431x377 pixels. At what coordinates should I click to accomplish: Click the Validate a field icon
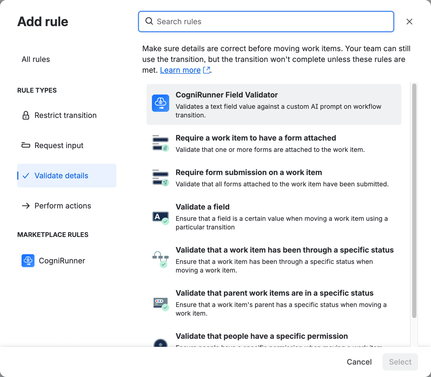click(x=161, y=218)
